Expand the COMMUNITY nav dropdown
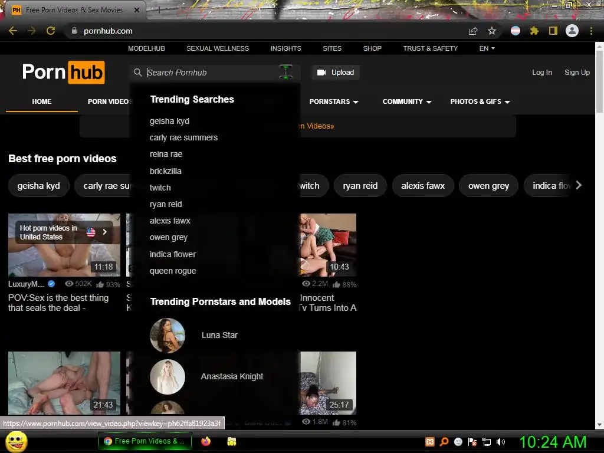The width and height of the screenshot is (604, 453). pos(407,101)
